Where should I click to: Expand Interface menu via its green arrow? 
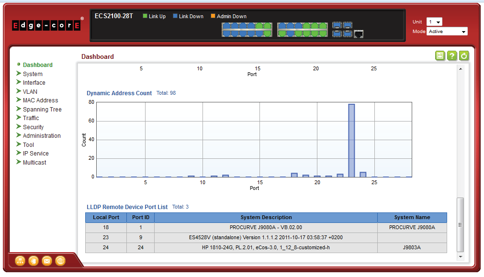click(19, 82)
